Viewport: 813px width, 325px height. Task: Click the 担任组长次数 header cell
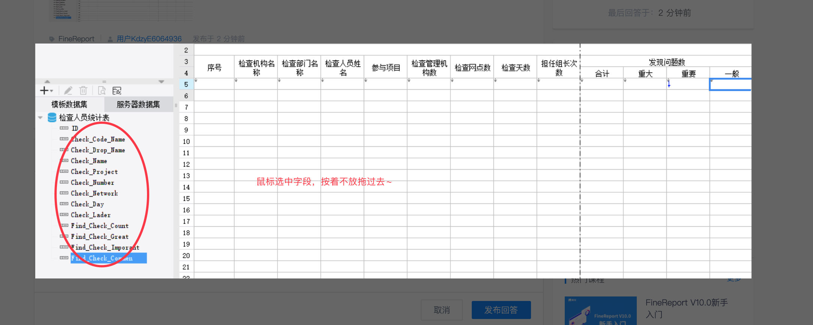tap(559, 68)
